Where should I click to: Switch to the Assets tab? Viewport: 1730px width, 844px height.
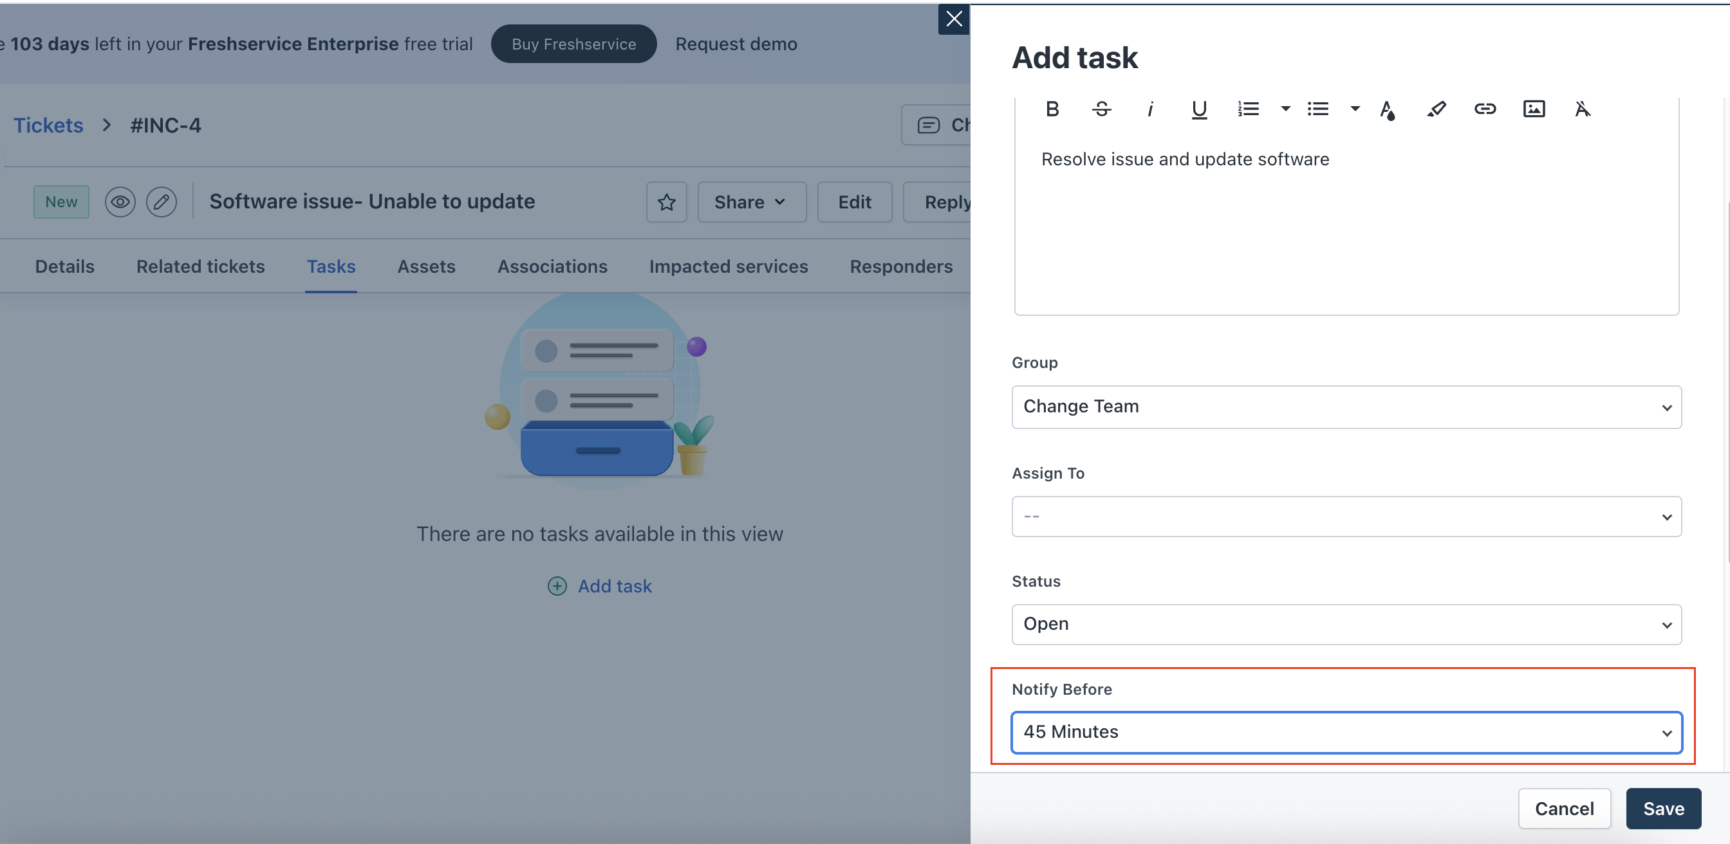point(426,266)
